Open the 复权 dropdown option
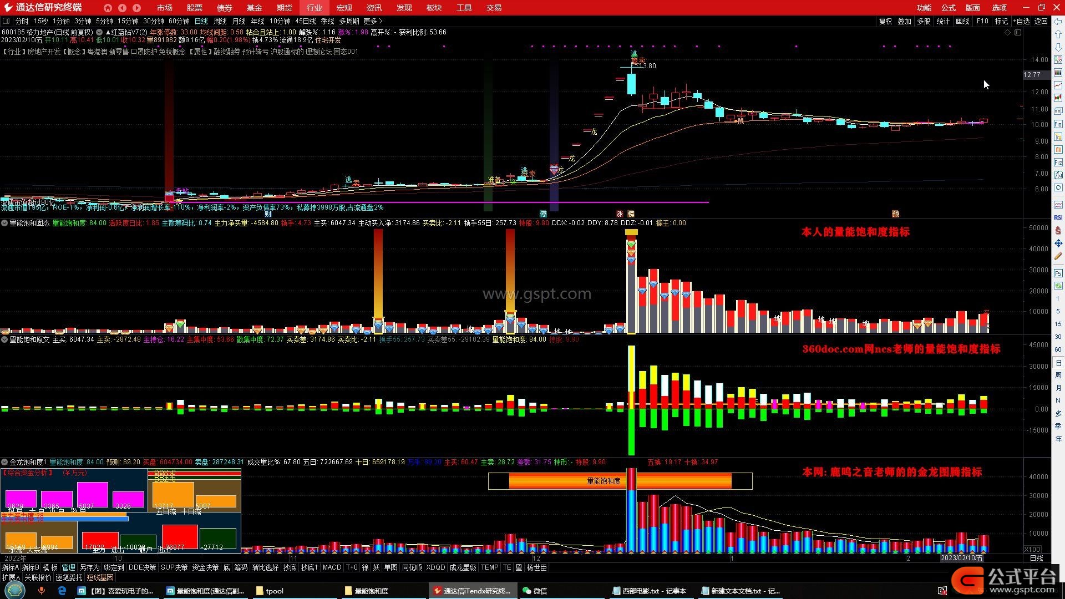The image size is (1065, 599). pos(886,21)
